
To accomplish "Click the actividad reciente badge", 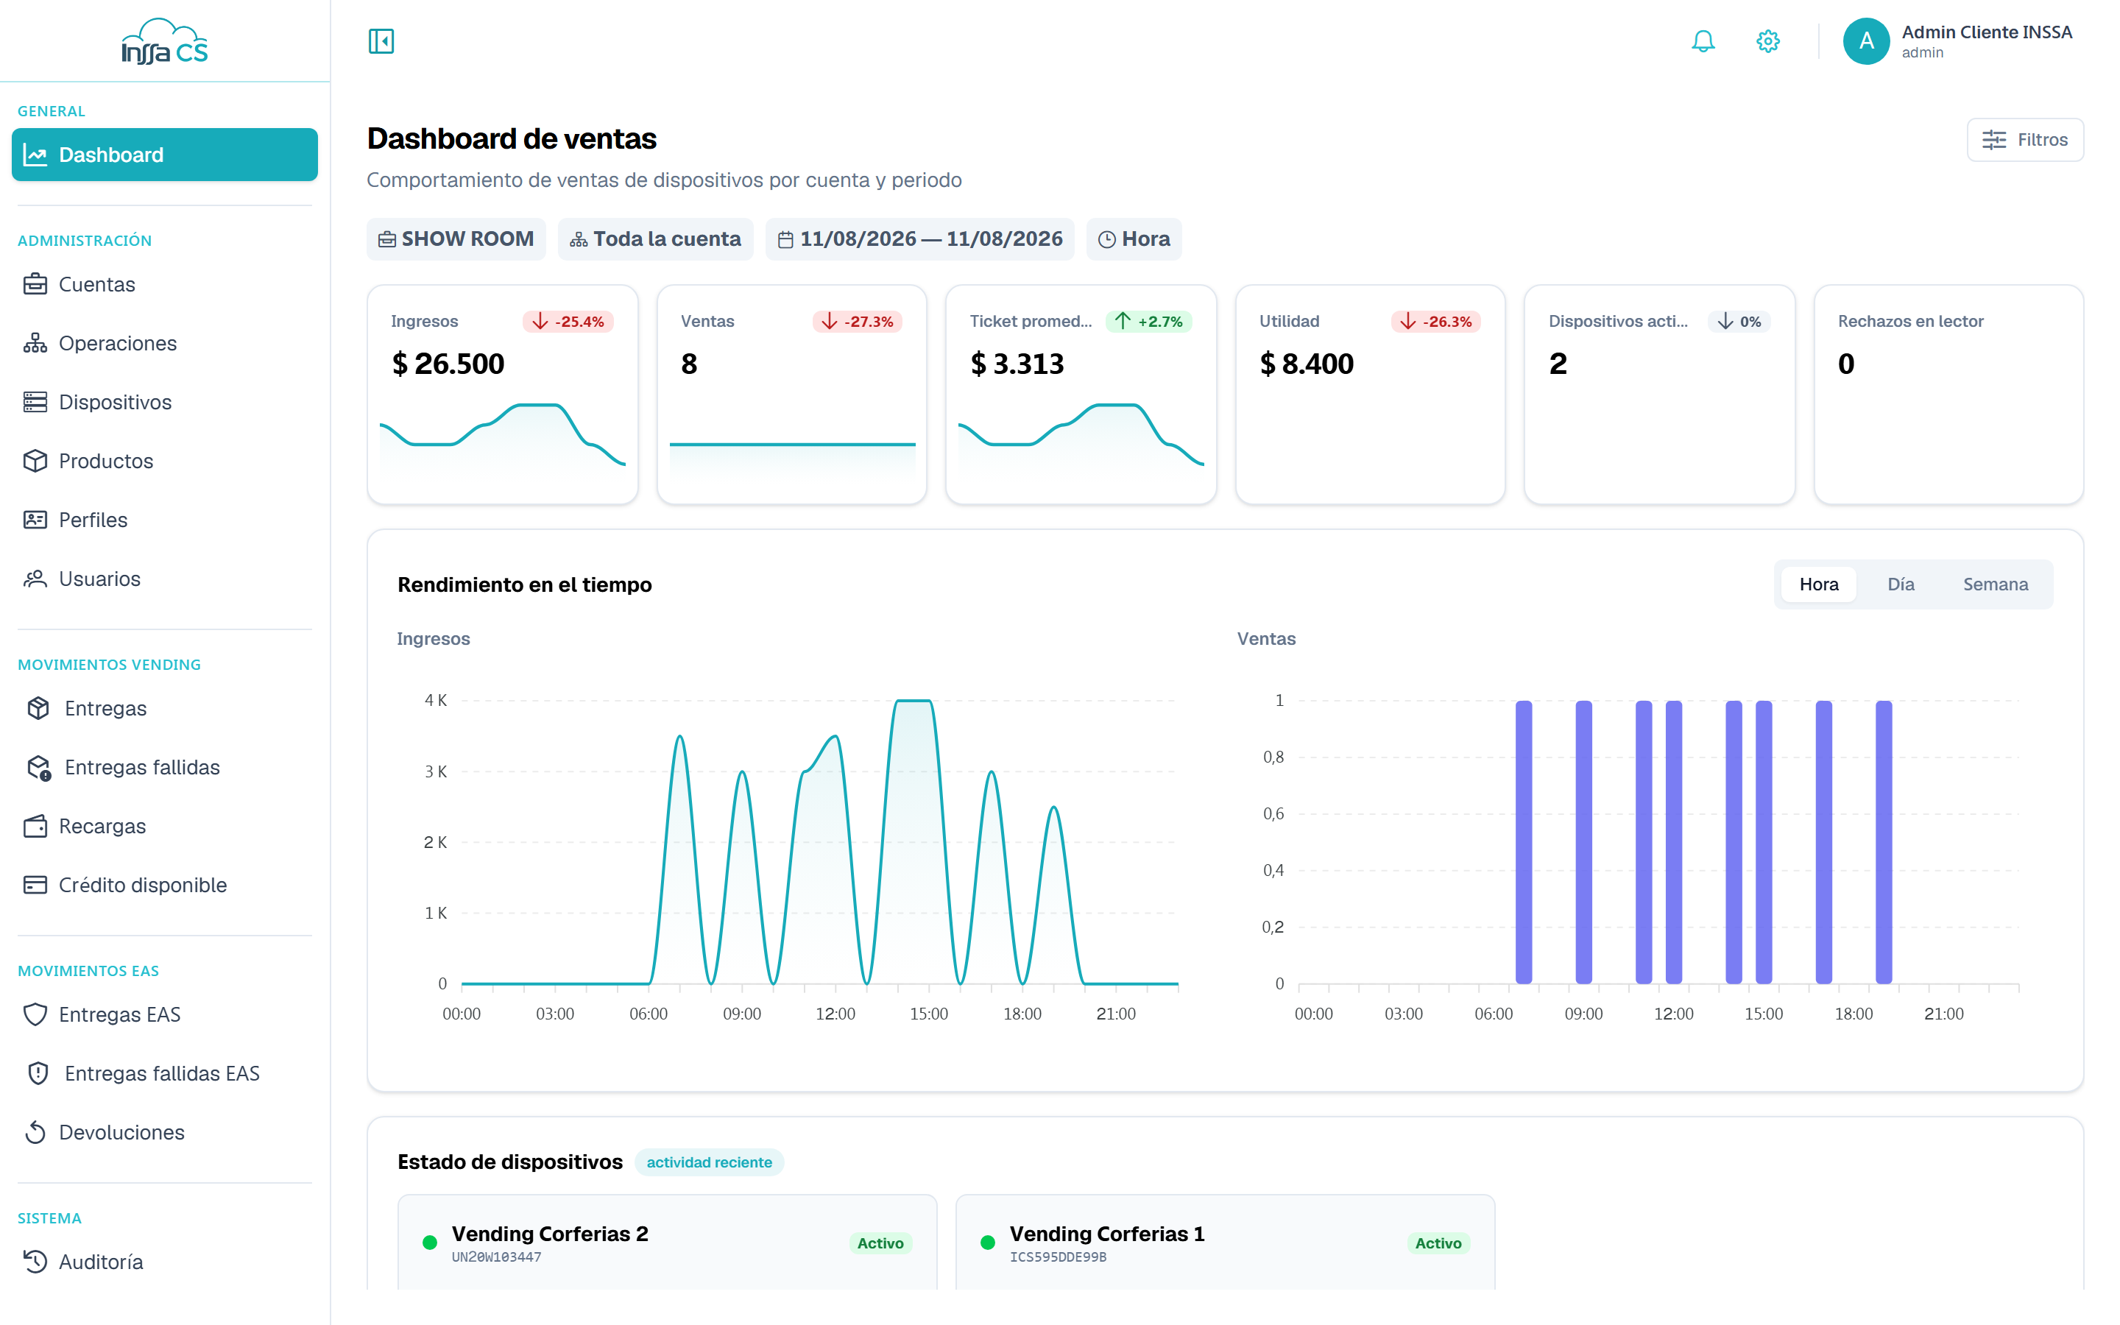I will [710, 1163].
